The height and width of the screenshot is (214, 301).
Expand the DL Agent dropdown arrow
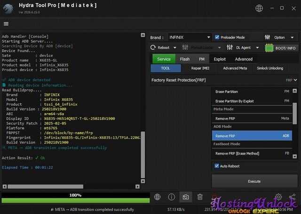pos(257,48)
